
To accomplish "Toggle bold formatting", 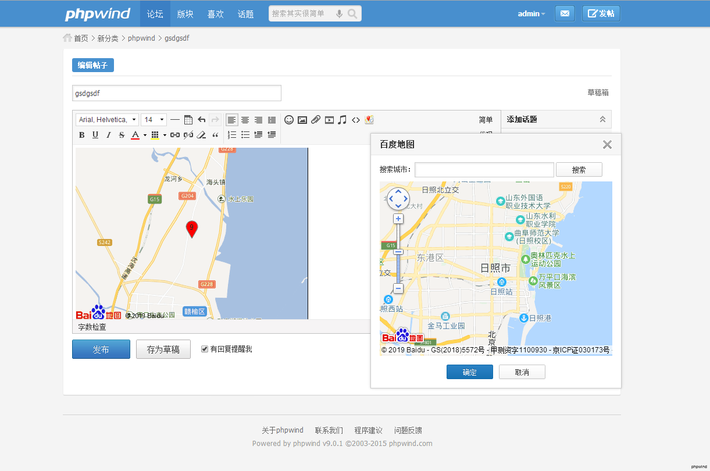I will pos(81,135).
